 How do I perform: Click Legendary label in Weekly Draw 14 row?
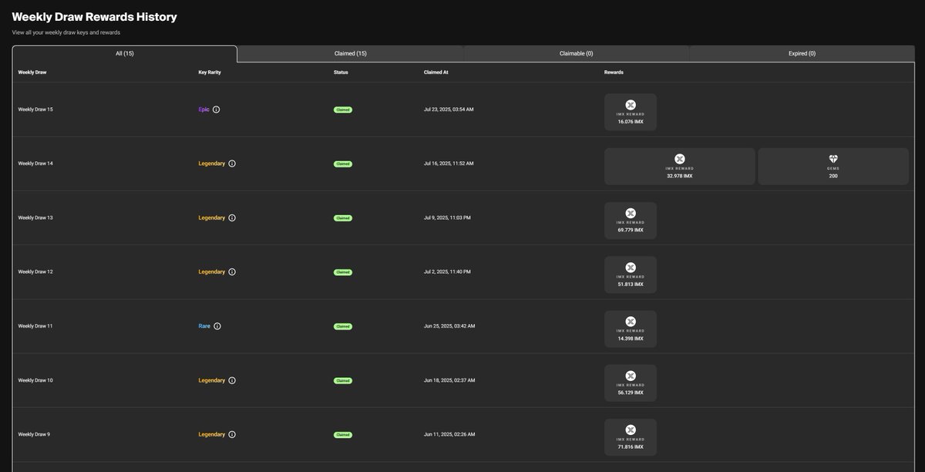coord(212,164)
